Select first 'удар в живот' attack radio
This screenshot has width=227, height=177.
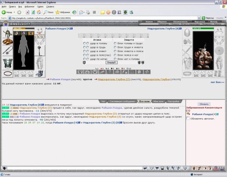tap(84, 51)
